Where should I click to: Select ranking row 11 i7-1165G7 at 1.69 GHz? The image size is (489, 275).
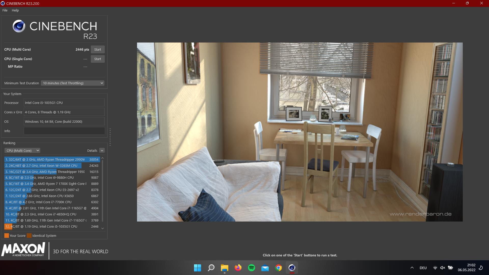(52, 220)
